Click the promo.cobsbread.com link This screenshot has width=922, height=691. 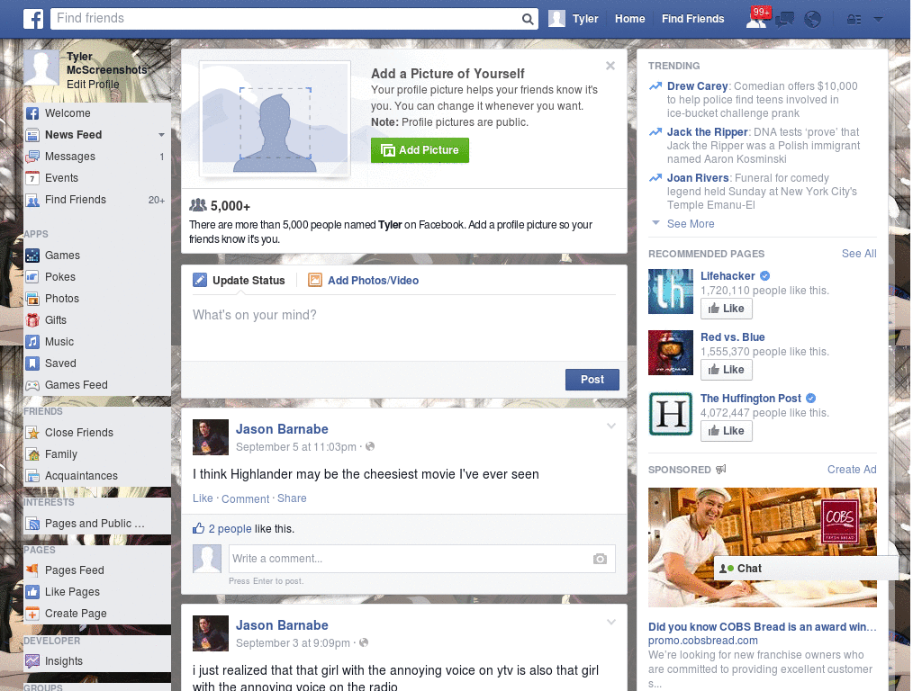pyautogui.click(x=702, y=641)
